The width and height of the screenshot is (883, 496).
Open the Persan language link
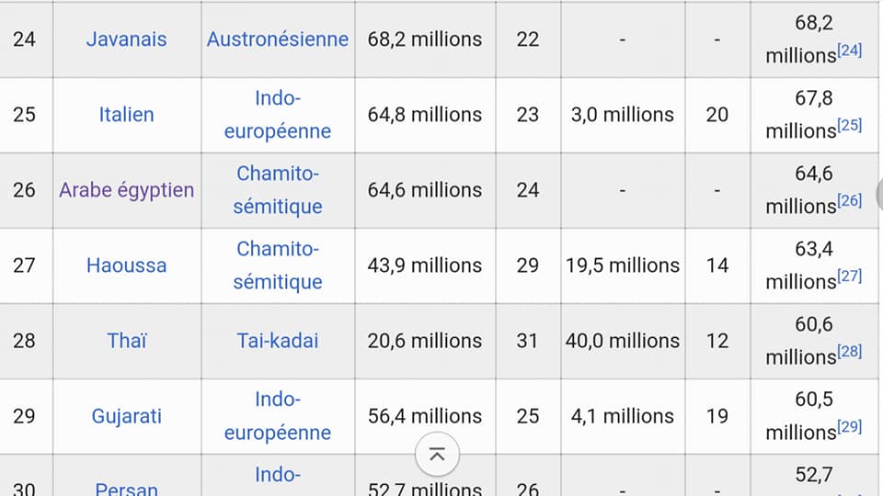(126, 489)
